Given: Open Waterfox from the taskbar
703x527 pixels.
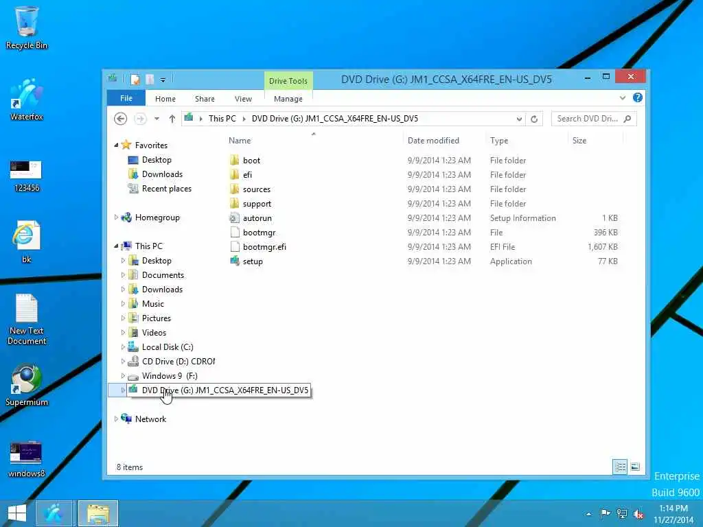Looking at the screenshot, I should pyautogui.click(x=54, y=513).
